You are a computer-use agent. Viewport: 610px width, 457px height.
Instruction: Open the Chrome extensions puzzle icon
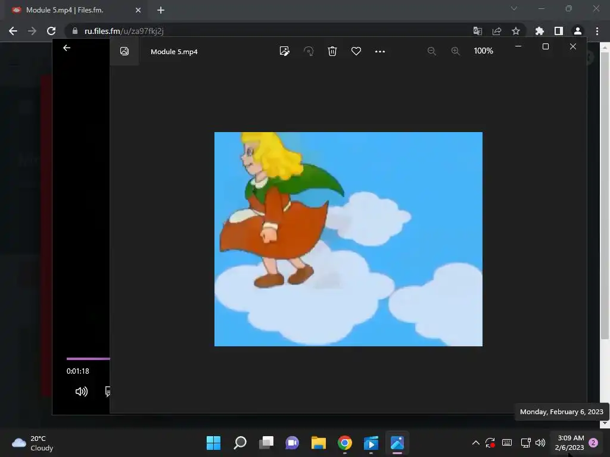[x=539, y=31]
